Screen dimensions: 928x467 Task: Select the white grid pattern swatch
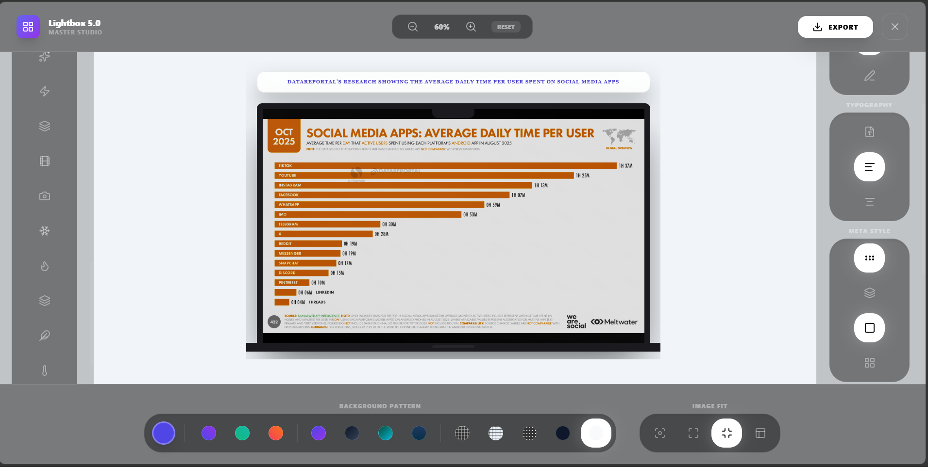496,433
